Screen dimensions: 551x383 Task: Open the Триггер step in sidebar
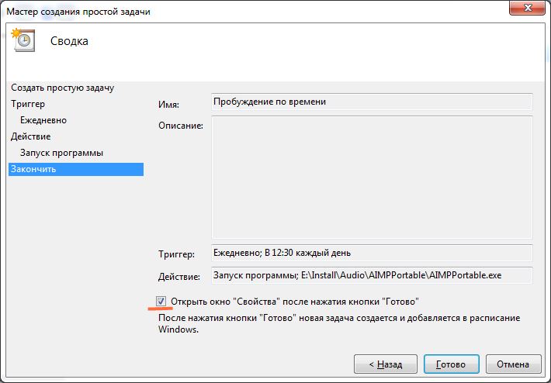click(x=28, y=104)
